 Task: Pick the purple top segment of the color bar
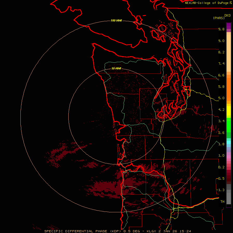[x=229, y=26]
